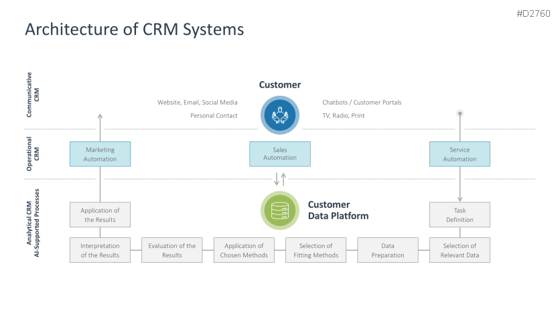
Task: Select the Application of Chosen Methods box
Action: click(244, 250)
